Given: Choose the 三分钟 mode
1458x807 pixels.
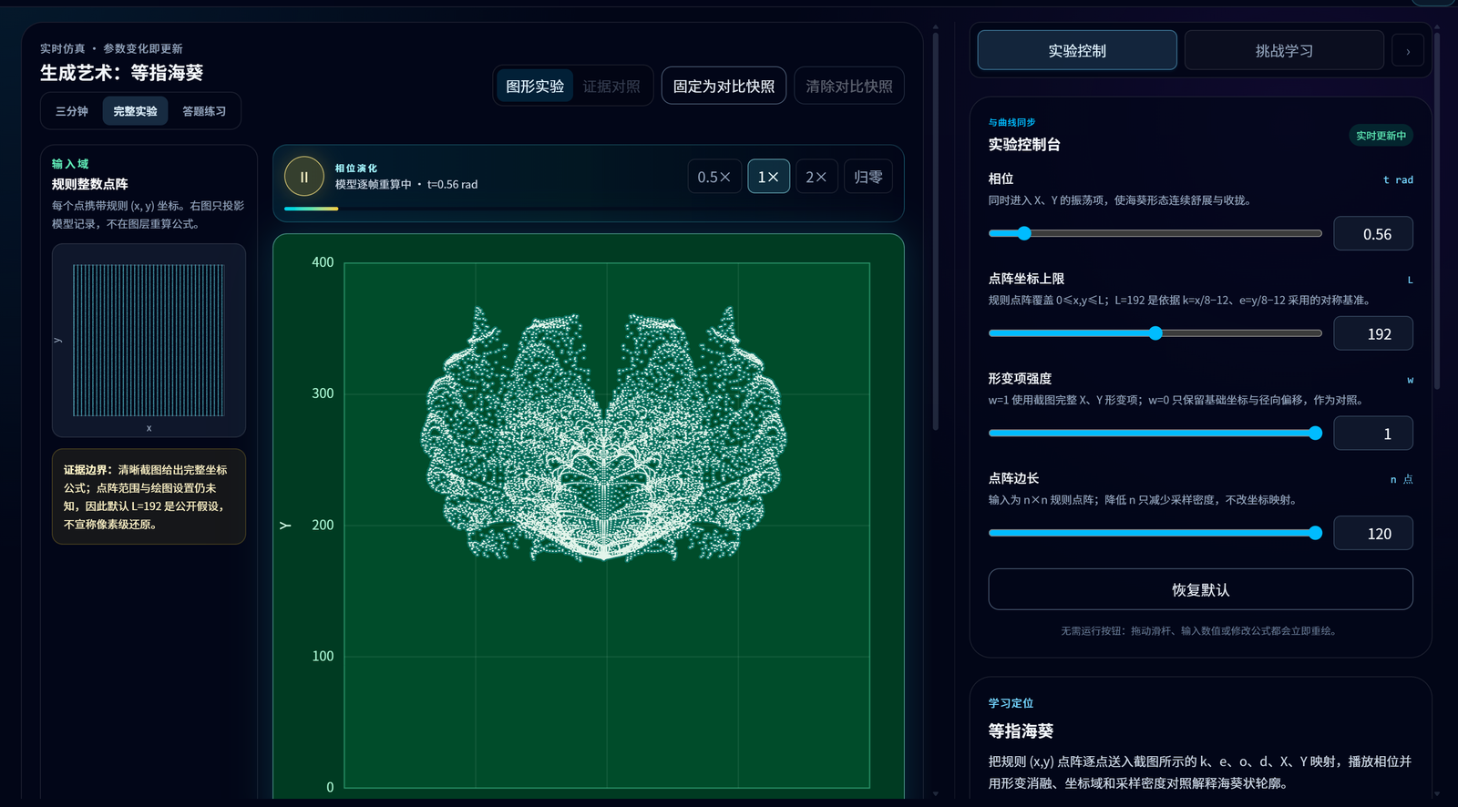Looking at the screenshot, I should pos(72,111).
